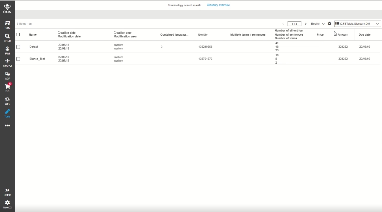Show more modules via three dots
Image resolution: width=382 pixels, height=212 pixels.
(7, 126)
